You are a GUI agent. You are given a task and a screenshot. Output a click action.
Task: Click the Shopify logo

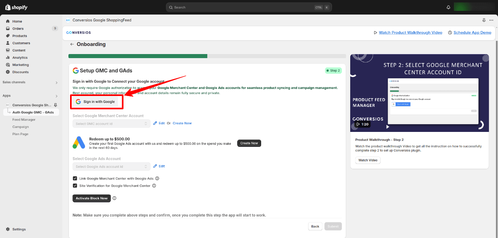16,7
